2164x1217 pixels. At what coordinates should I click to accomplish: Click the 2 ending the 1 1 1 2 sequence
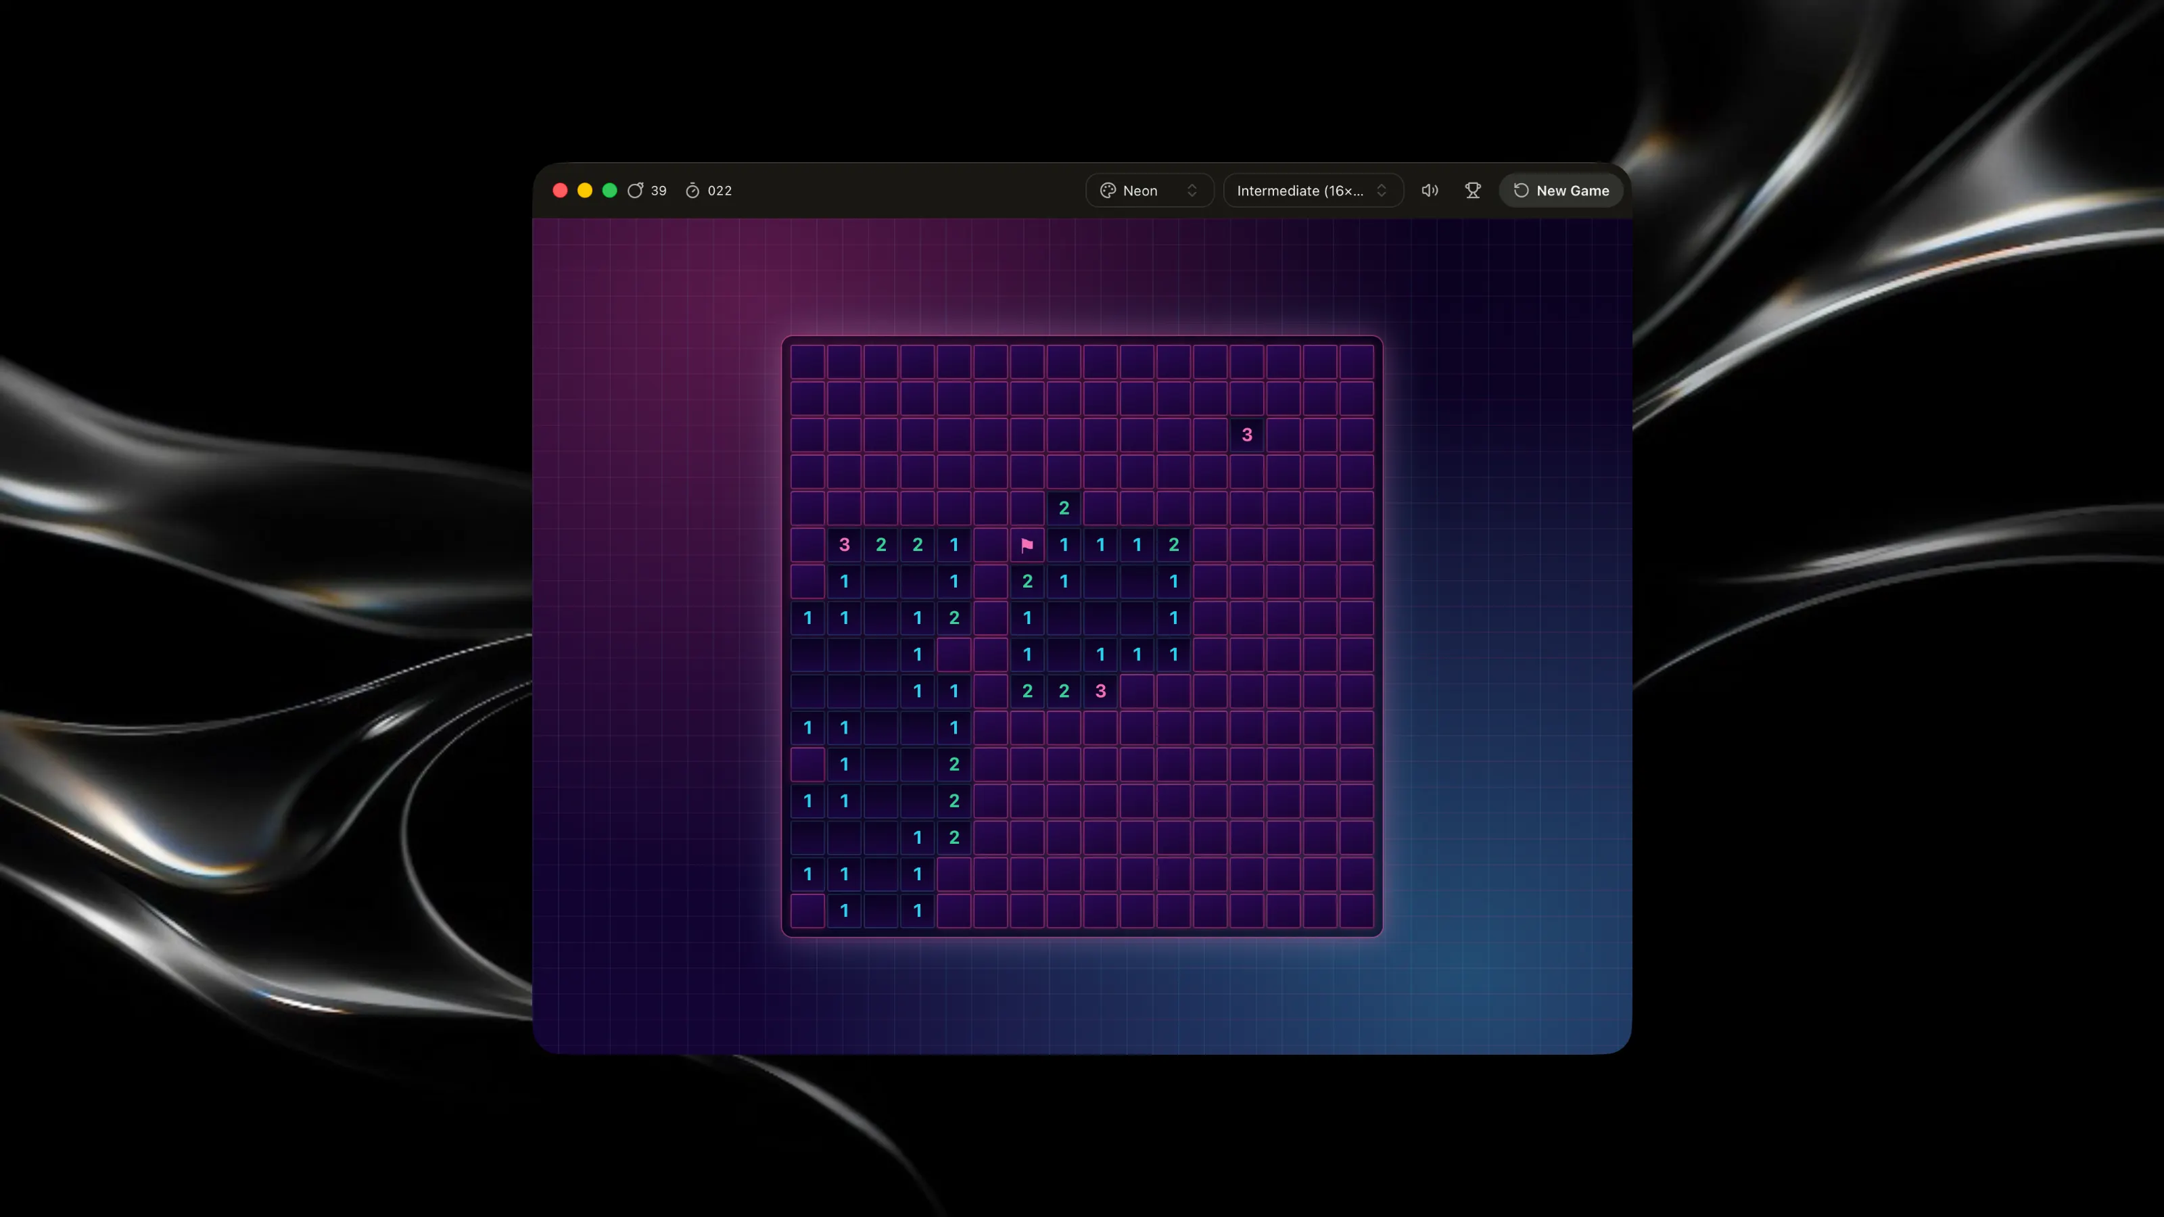coord(1173,545)
